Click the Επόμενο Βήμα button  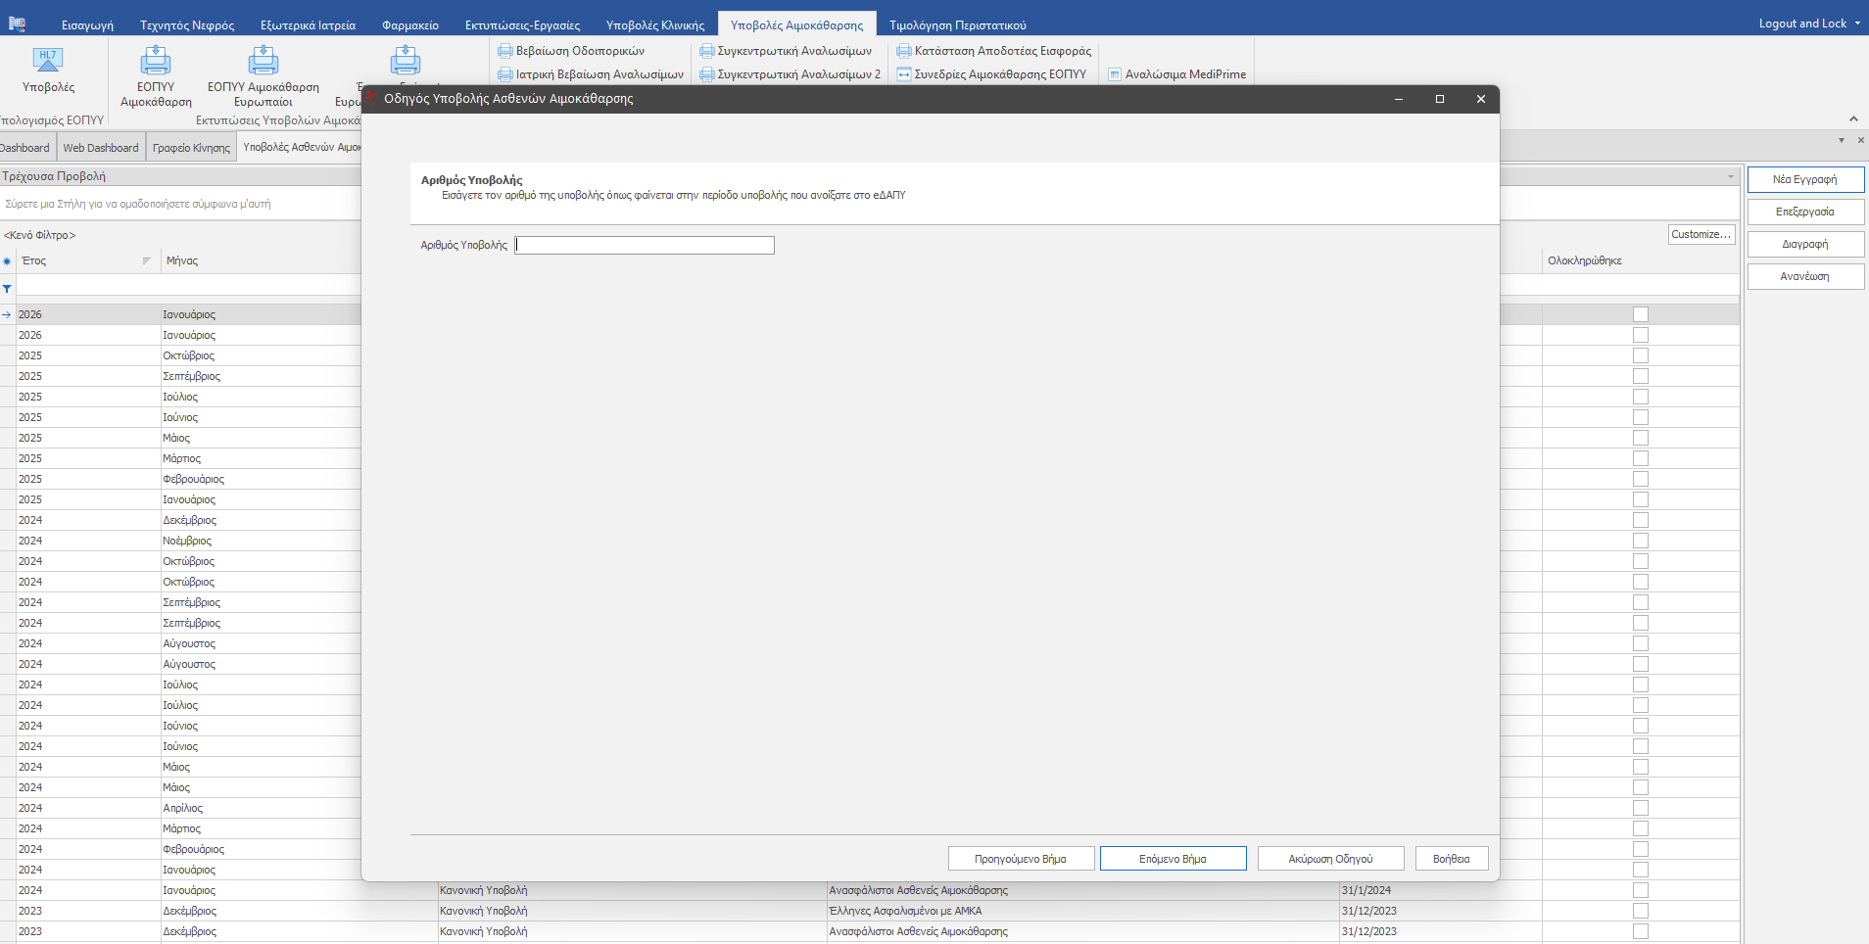coord(1173,859)
